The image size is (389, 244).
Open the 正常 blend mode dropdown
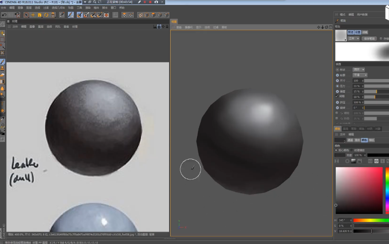(x=353, y=39)
